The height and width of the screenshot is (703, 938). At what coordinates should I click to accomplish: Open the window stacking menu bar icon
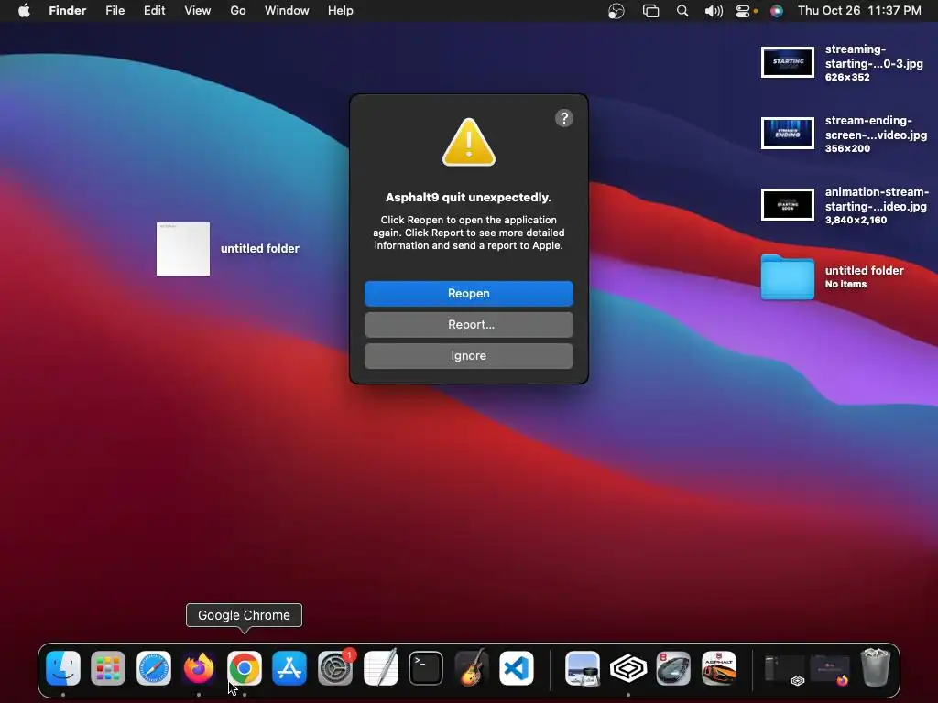tap(650, 11)
